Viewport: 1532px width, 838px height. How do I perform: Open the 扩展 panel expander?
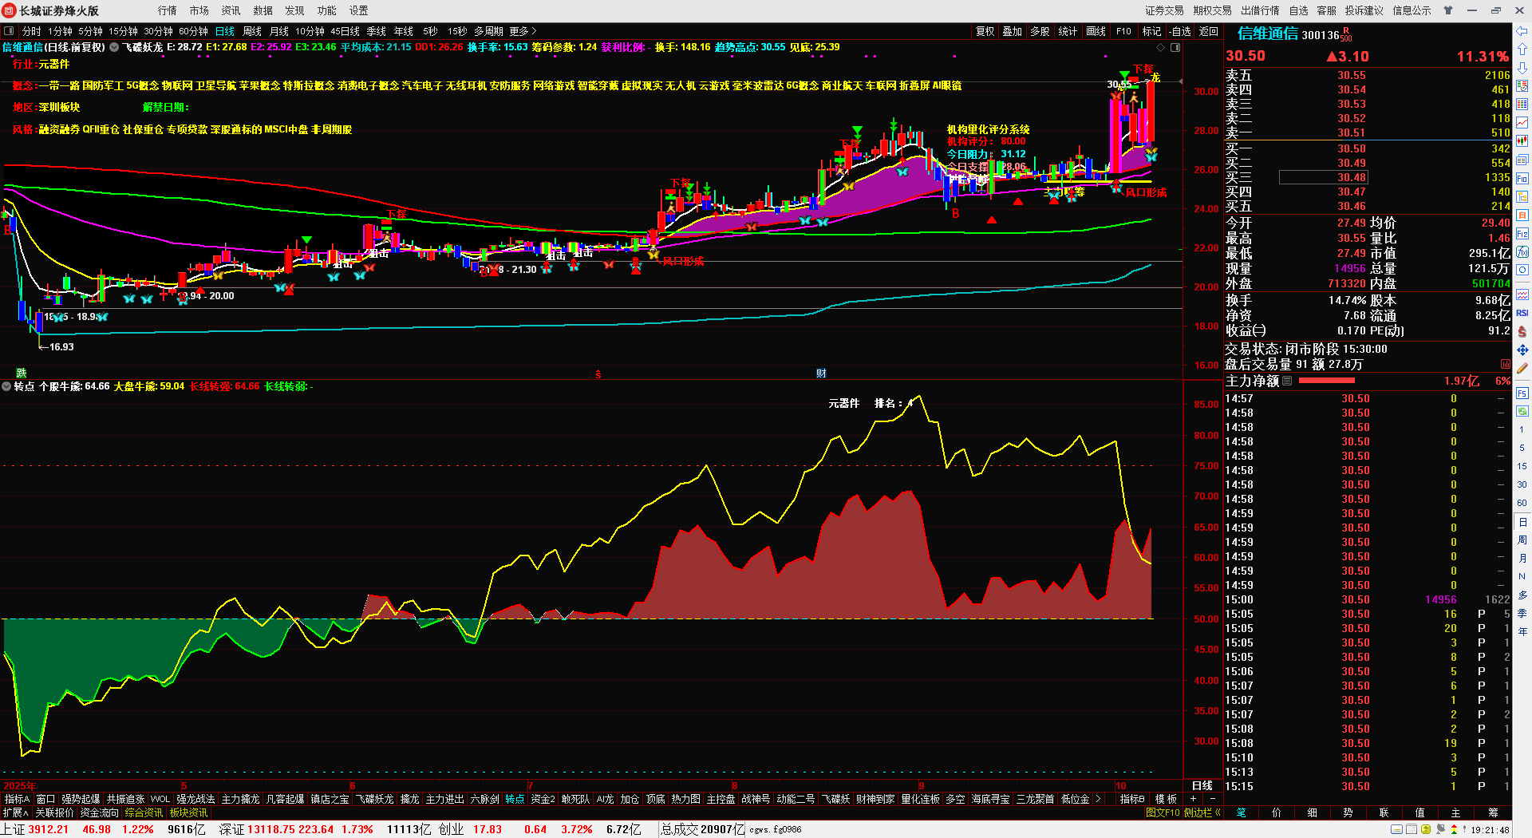click(x=16, y=812)
